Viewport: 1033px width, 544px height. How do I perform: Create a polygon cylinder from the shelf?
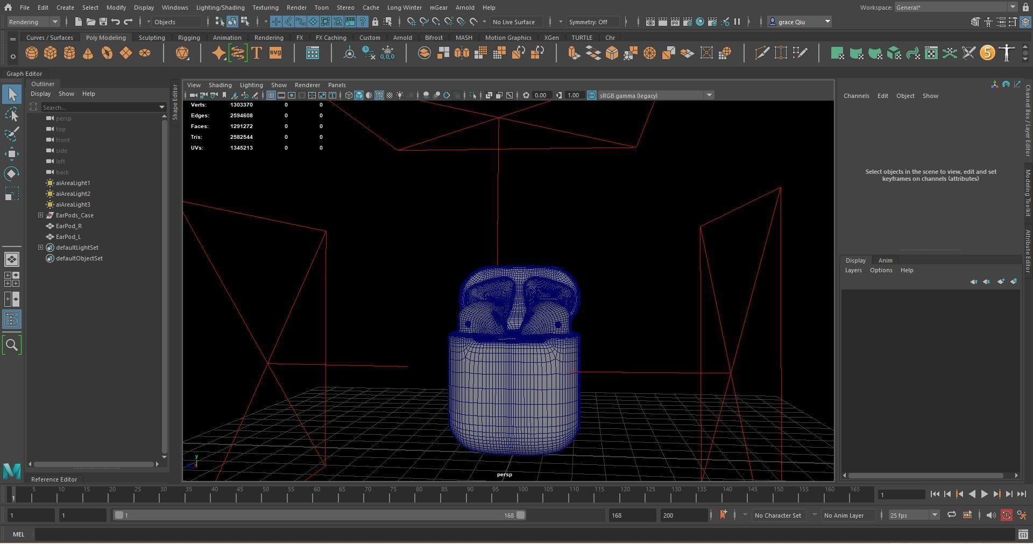pyautogui.click(x=69, y=53)
